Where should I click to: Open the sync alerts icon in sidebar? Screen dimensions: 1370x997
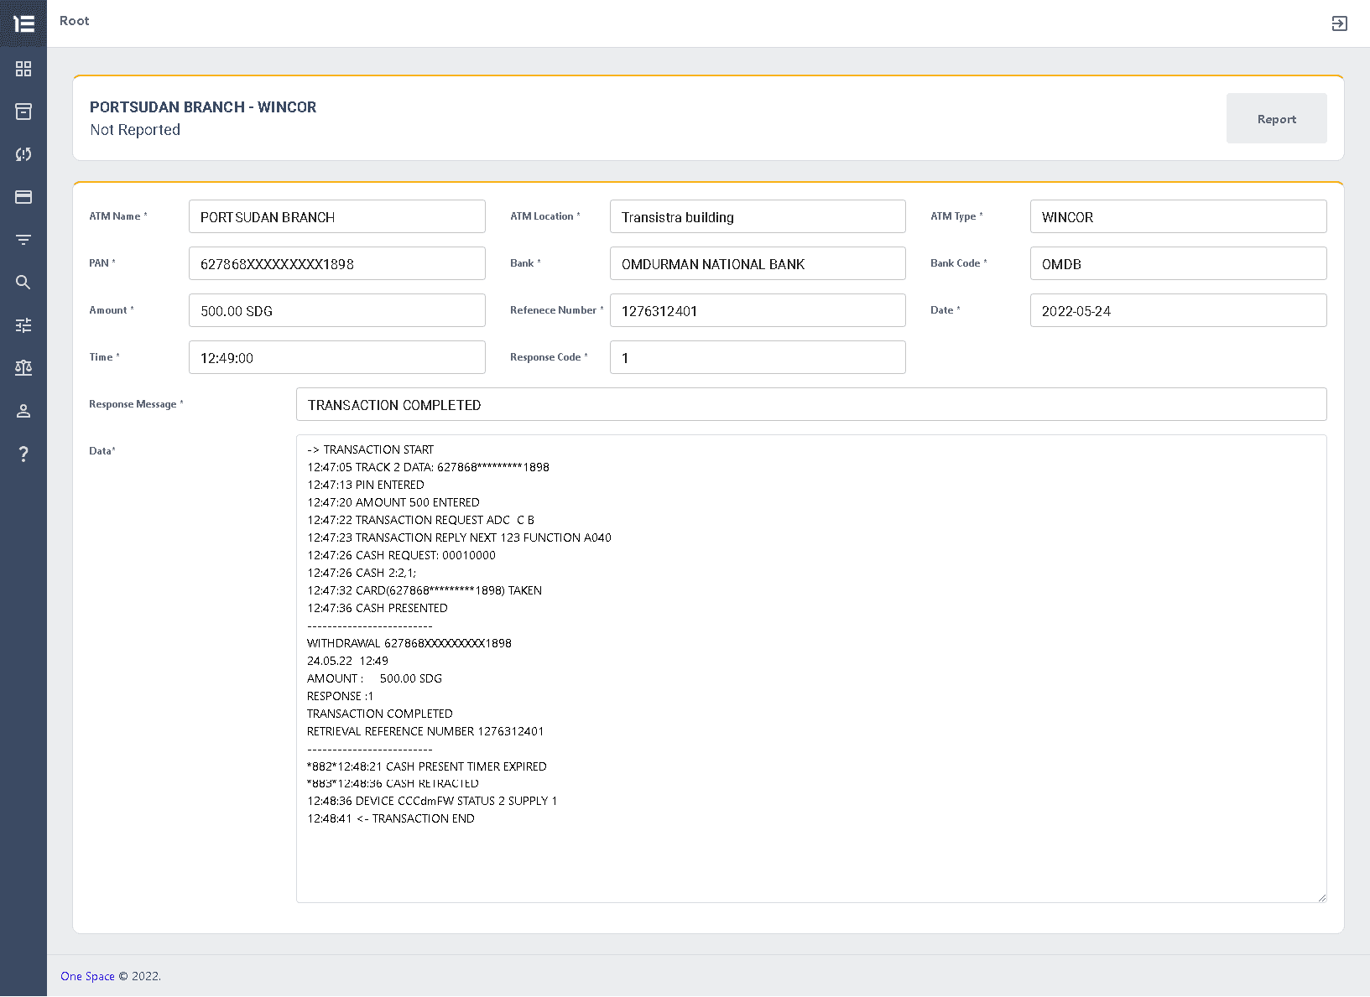pos(23,154)
